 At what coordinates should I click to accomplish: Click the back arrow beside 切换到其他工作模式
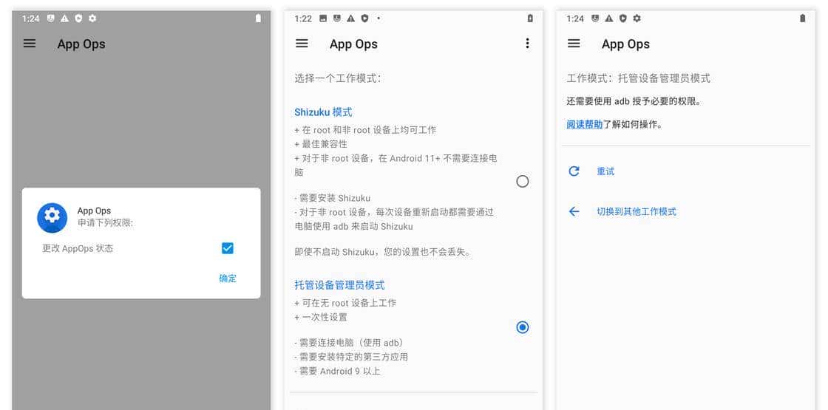click(x=574, y=211)
